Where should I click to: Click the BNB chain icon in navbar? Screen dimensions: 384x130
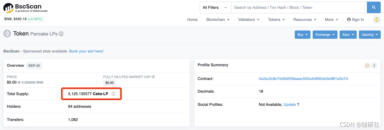point(376,19)
